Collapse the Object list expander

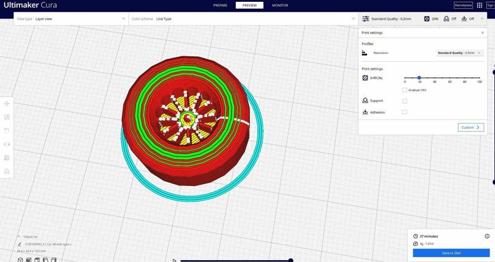19,237
